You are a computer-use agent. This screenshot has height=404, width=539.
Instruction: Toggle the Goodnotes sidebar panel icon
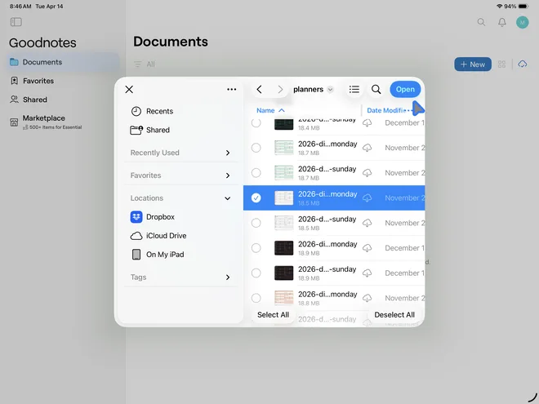(x=16, y=22)
